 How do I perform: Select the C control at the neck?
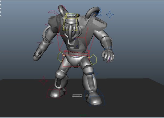click(x=73, y=31)
